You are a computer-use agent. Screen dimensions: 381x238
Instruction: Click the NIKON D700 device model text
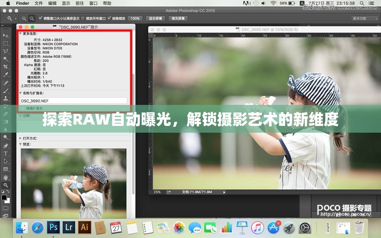pyautogui.click(x=52, y=48)
